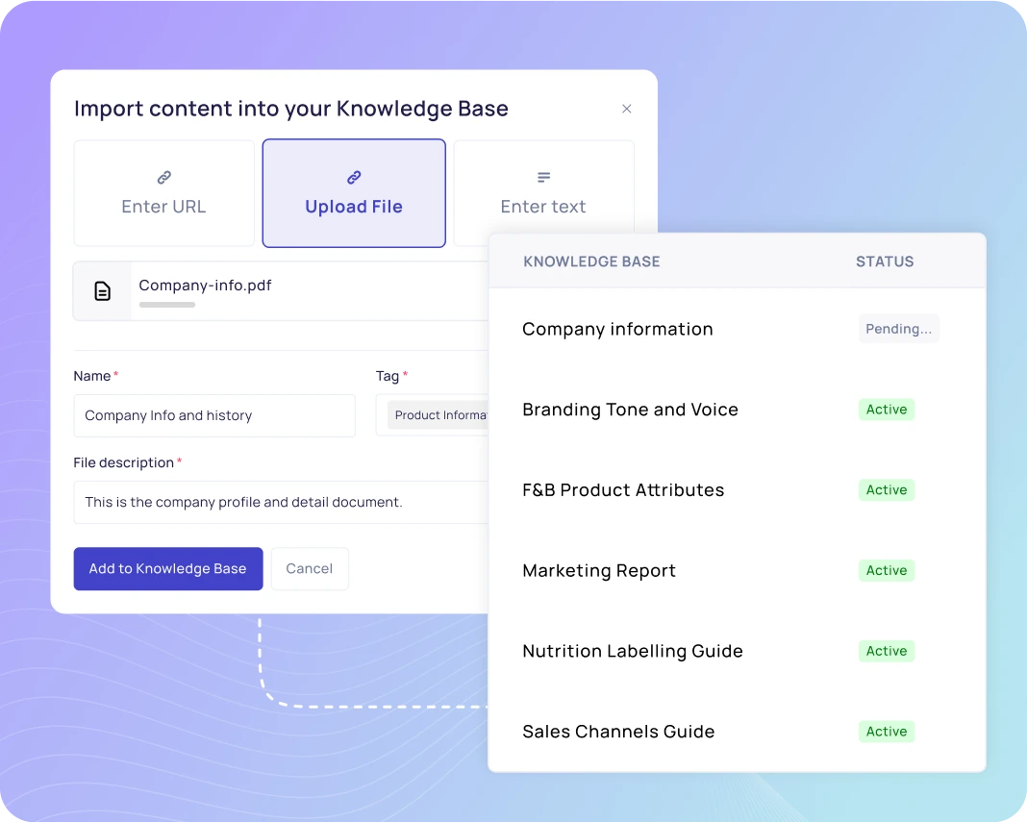Select the Upload File tab
Viewport: 1027px width, 822px height.
[x=353, y=193]
